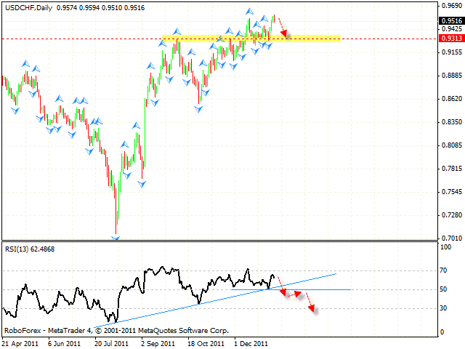This screenshot has width=465, height=349.
Task: Click the 0.7010 price axis label
Action: (x=449, y=238)
